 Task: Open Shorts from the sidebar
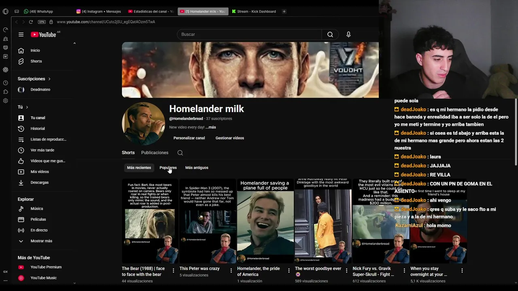point(36,61)
